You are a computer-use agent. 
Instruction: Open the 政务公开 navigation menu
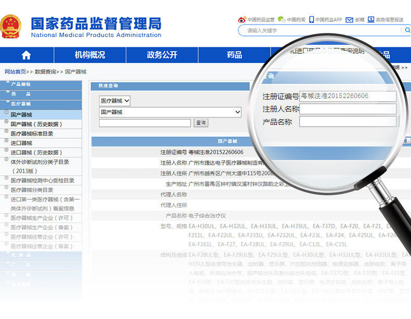[162, 55]
